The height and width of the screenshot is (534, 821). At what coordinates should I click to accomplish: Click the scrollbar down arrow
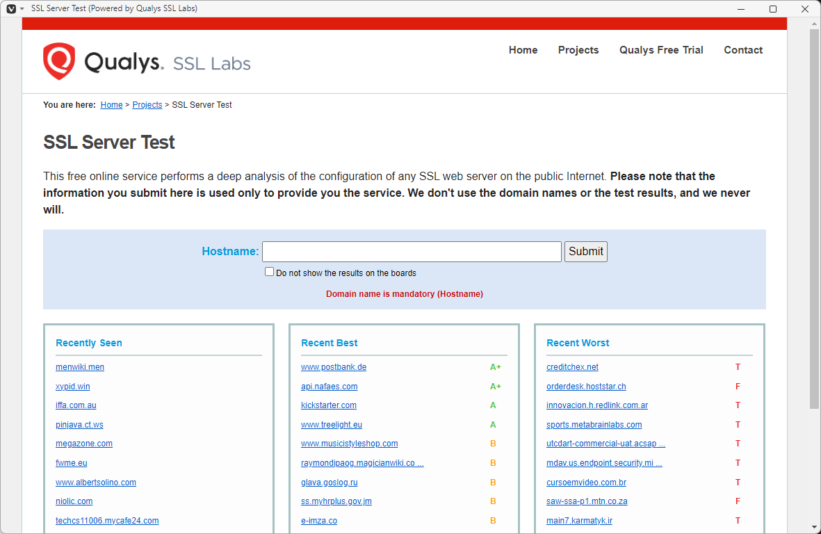pos(813,527)
